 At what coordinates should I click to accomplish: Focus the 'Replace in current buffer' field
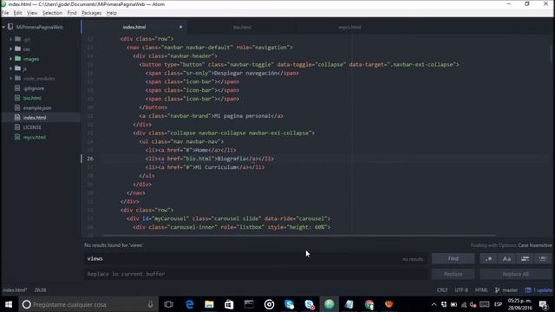(x=256, y=274)
